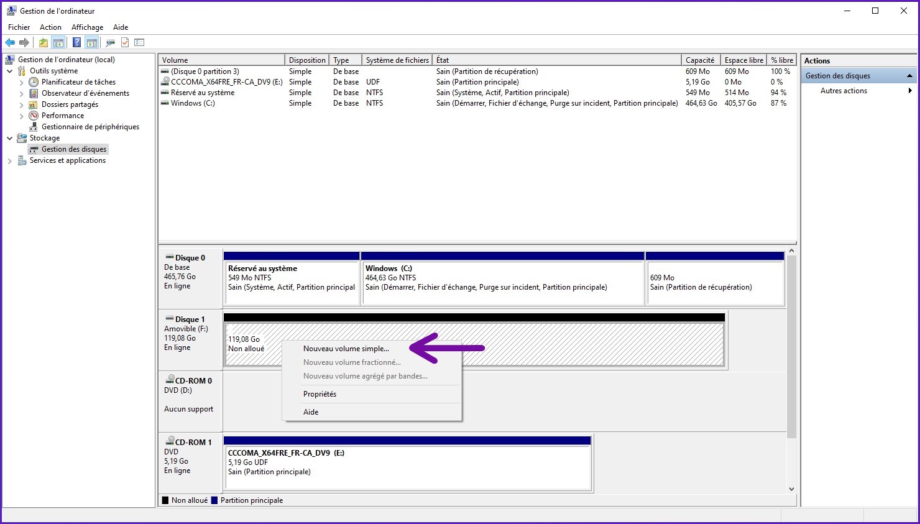920x524 pixels.
Task: Click the black Non alloué legend swatch
Action: click(x=165, y=500)
